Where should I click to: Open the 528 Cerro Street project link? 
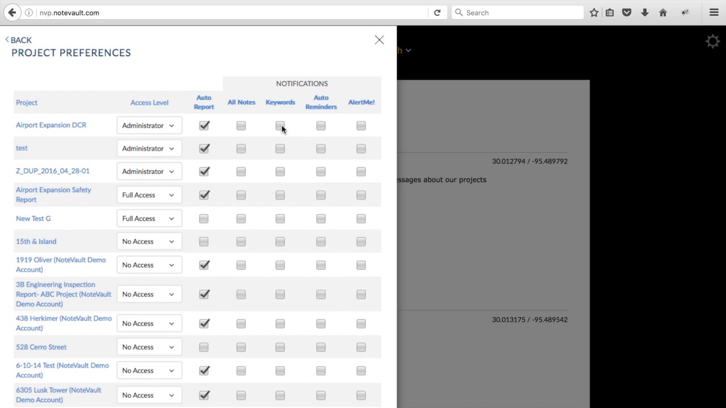coord(41,347)
